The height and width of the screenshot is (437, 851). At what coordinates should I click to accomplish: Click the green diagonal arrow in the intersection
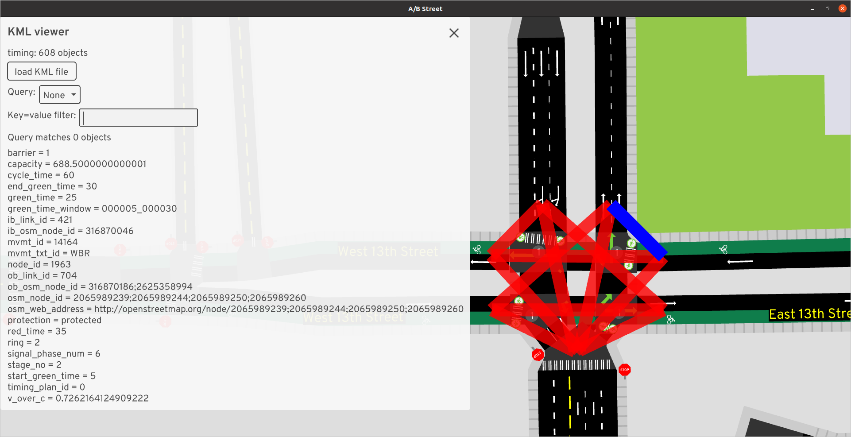click(606, 299)
